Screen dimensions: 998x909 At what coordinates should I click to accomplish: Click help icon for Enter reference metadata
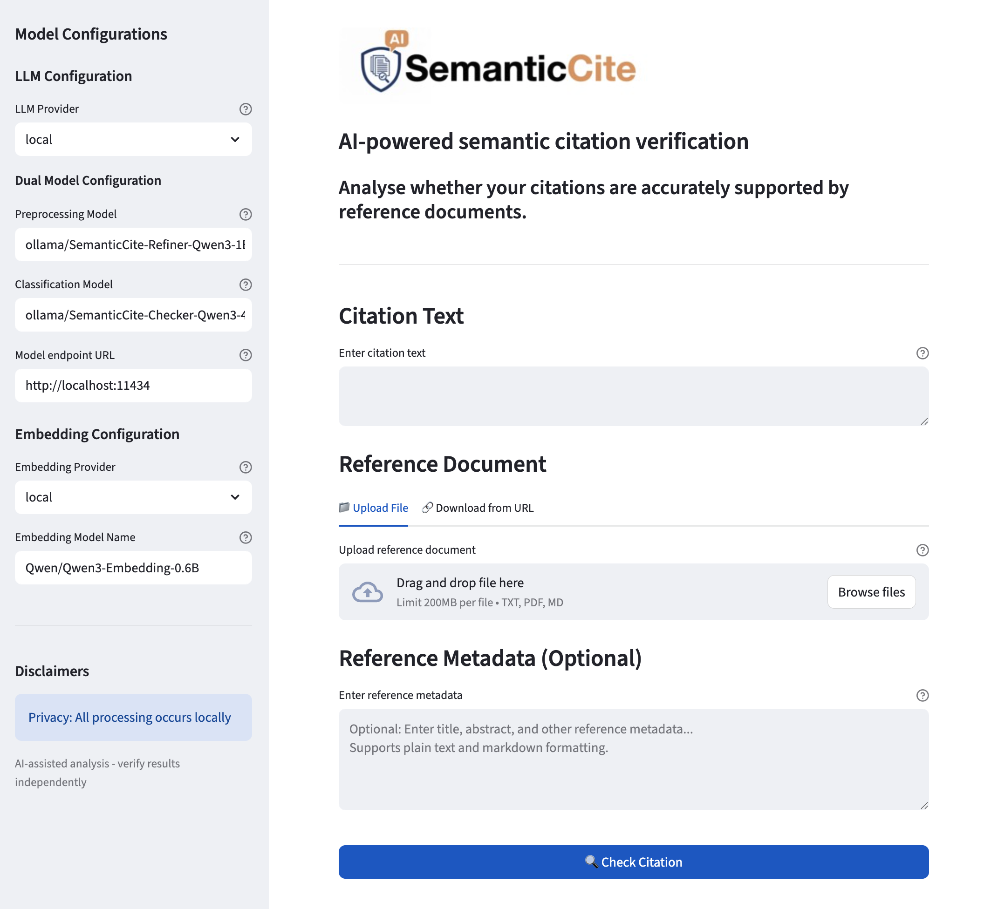click(x=922, y=695)
